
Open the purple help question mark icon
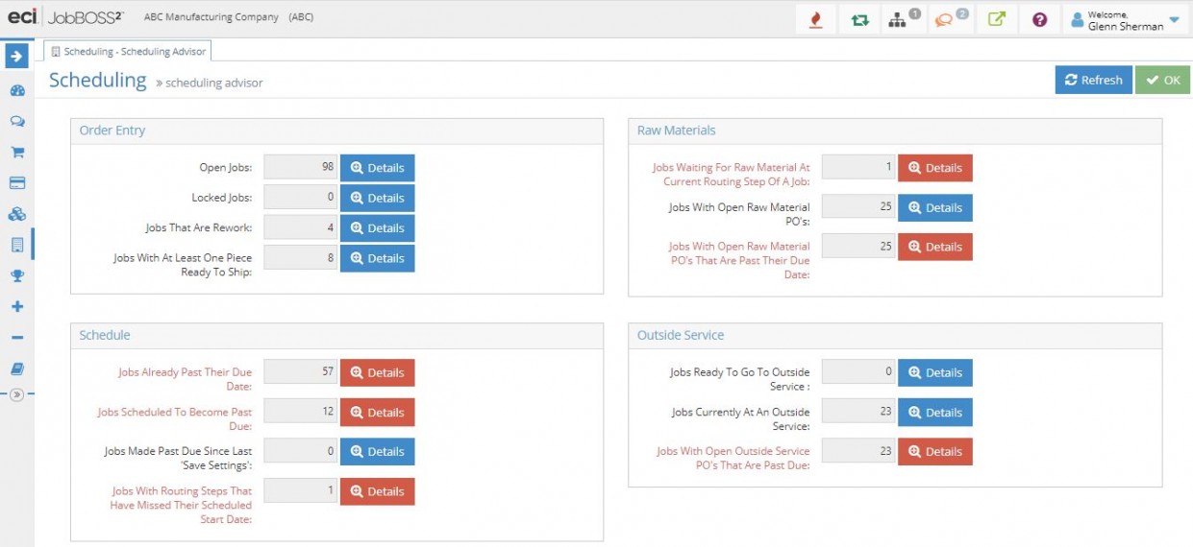coord(1039,19)
